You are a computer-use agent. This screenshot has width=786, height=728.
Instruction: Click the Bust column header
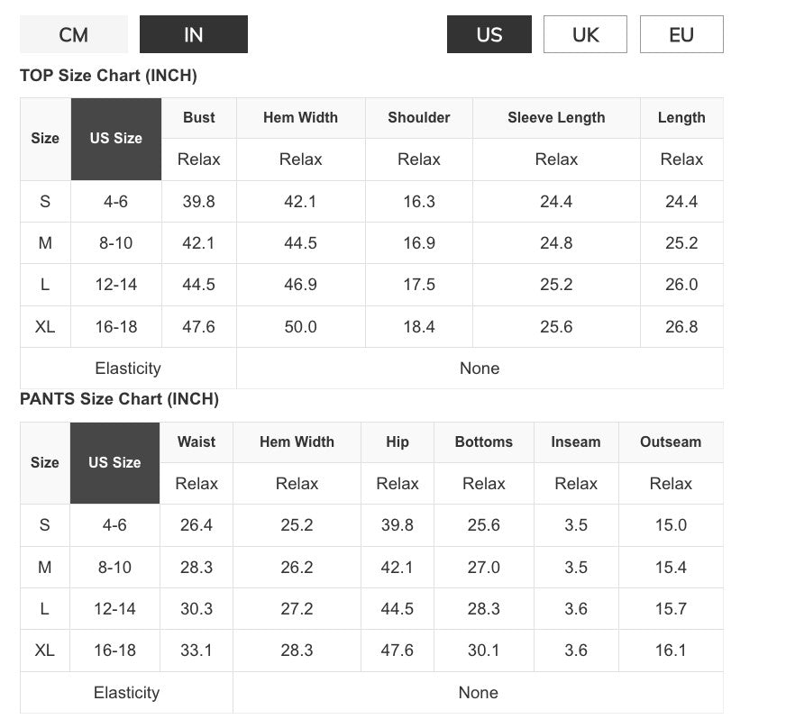[x=199, y=118]
